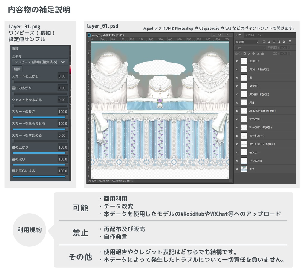Click the filter for shape layers icon
306x274 pixels.
(x=279, y=42)
